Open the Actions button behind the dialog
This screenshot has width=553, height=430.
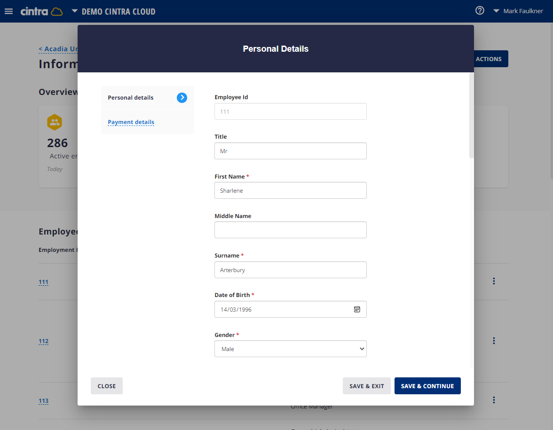490,59
